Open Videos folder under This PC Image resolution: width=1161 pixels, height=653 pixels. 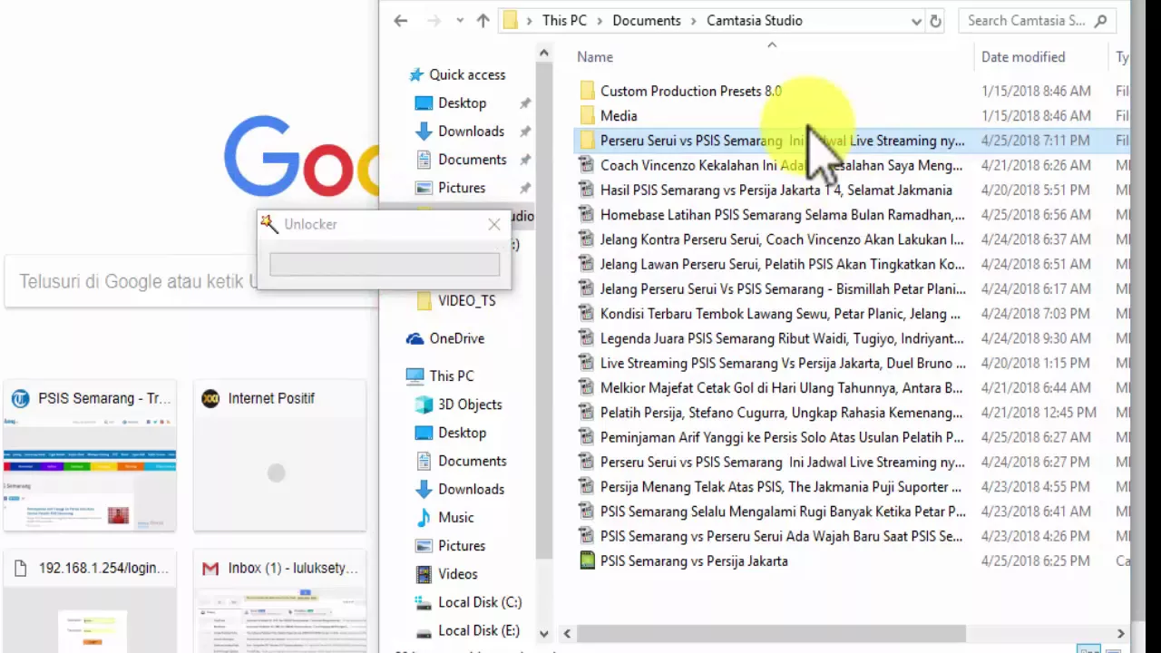(457, 574)
